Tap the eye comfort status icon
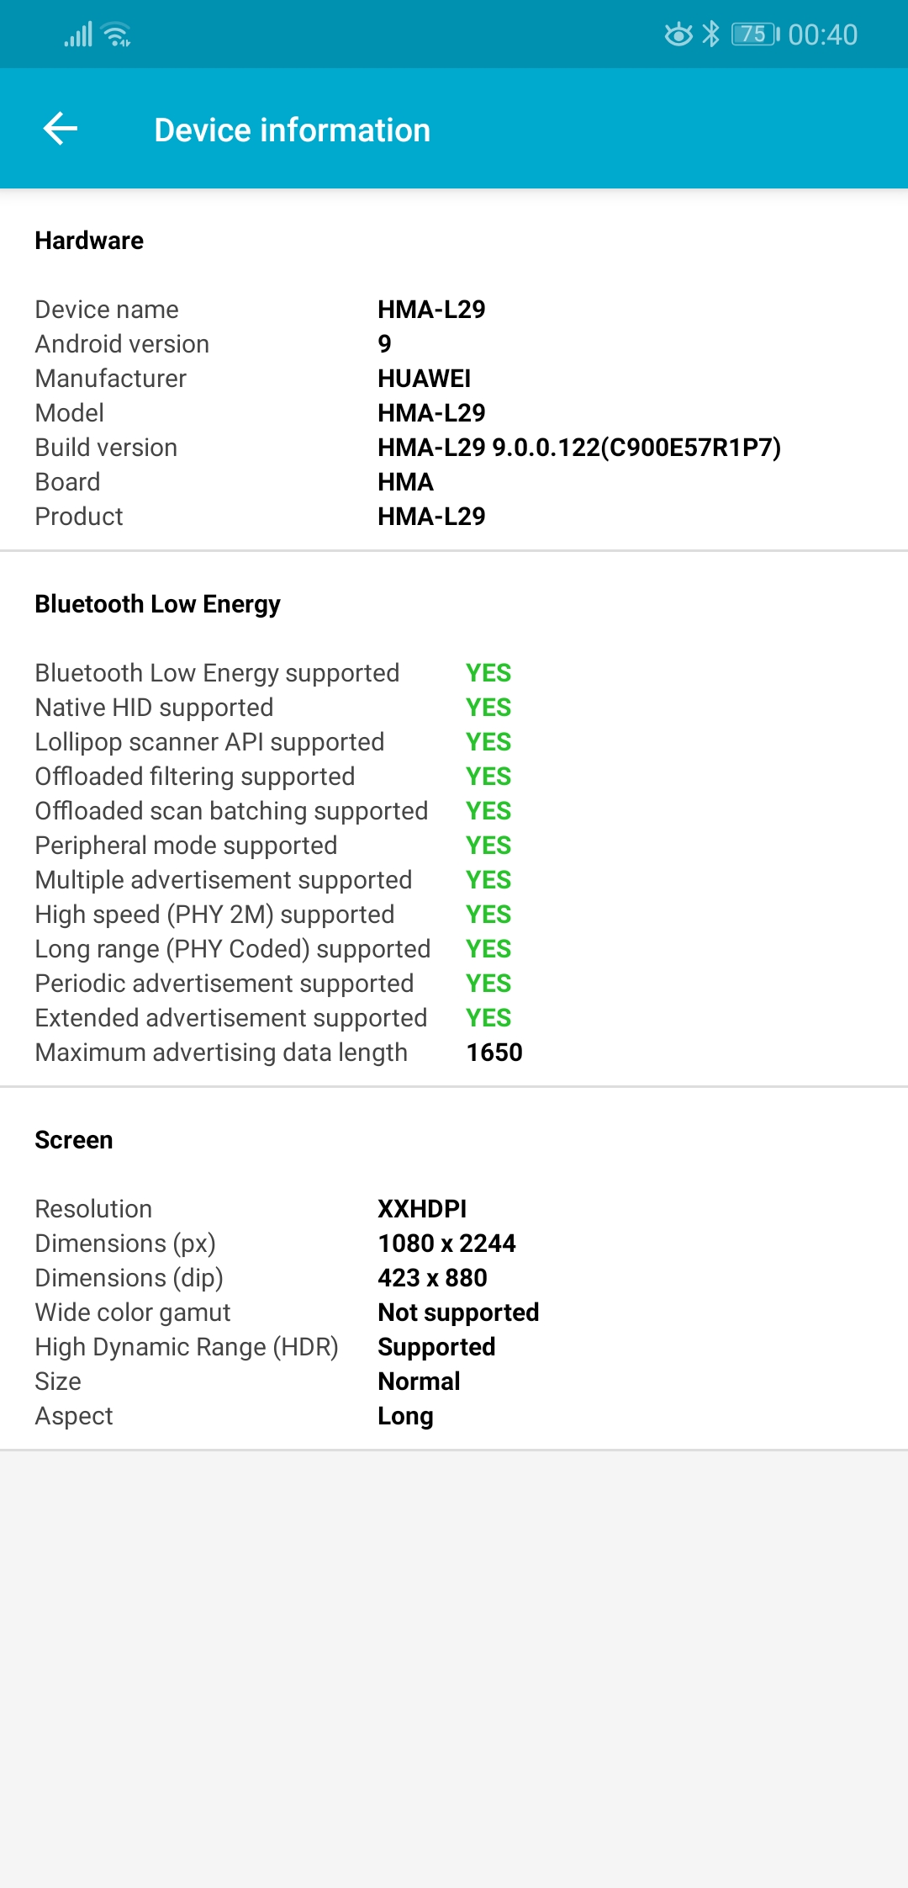 point(678,34)
